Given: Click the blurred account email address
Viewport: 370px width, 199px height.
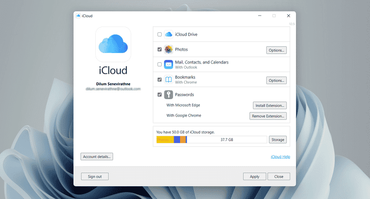Looking at the screenshot, I should (113, 89).
